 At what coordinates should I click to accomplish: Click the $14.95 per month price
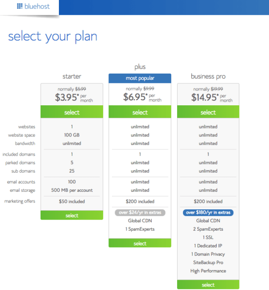pyautogui.click(x=209, y=98)
